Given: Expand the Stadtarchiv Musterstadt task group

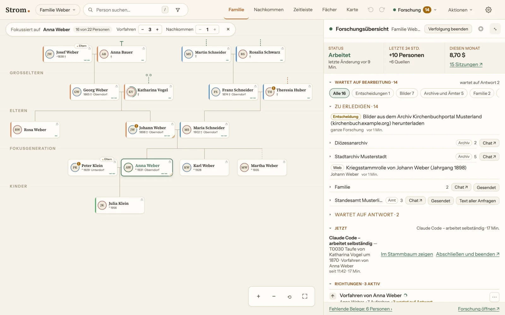Looking at the screenshot, I should [330, 157].
